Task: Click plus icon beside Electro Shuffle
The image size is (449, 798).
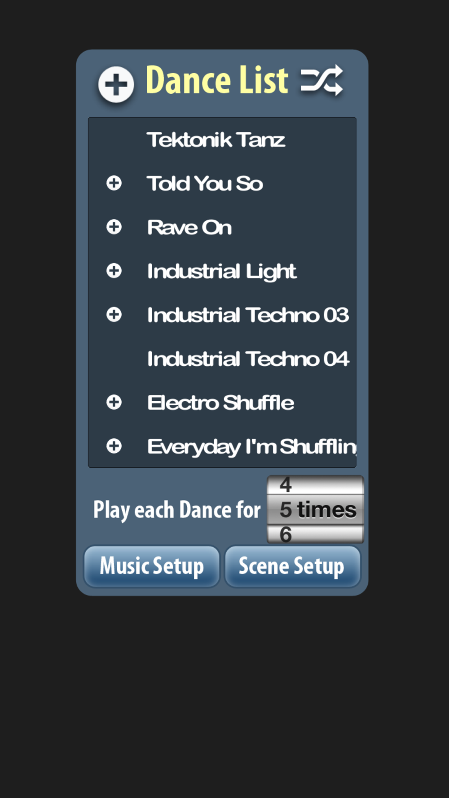Action: tap(114, 402)
